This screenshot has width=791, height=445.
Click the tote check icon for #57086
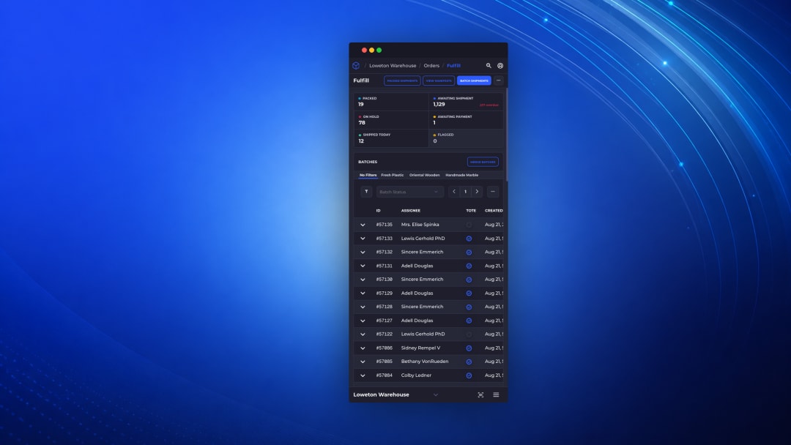469,348
